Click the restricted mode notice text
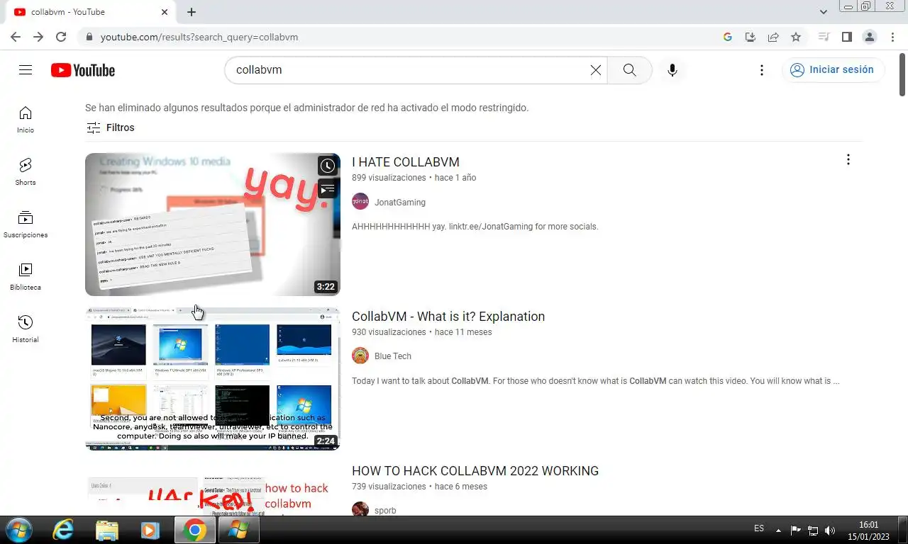908x544 pixels. (306, 108)
